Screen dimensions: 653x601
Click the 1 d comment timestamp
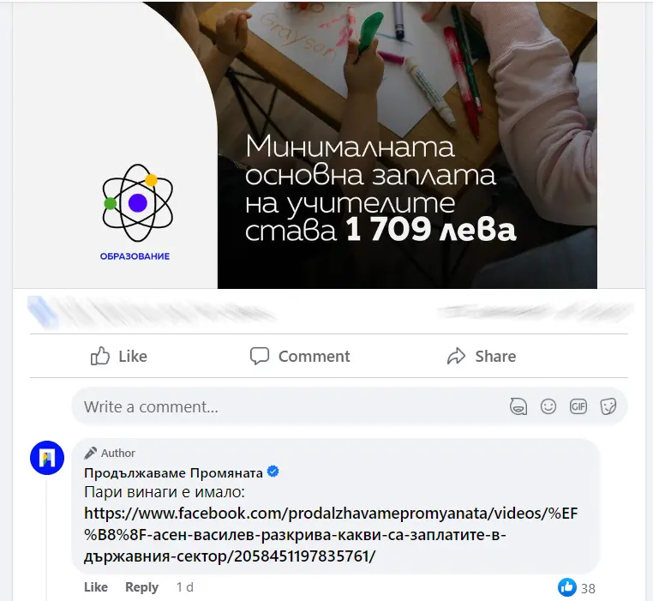click(x=185, y=586)
